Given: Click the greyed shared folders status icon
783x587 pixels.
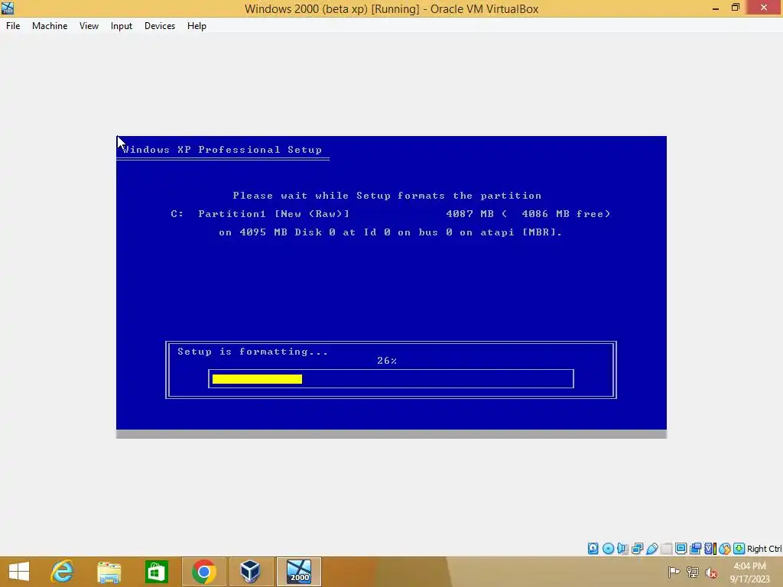Looking at the screenshot, I should (x=666, y=549).
